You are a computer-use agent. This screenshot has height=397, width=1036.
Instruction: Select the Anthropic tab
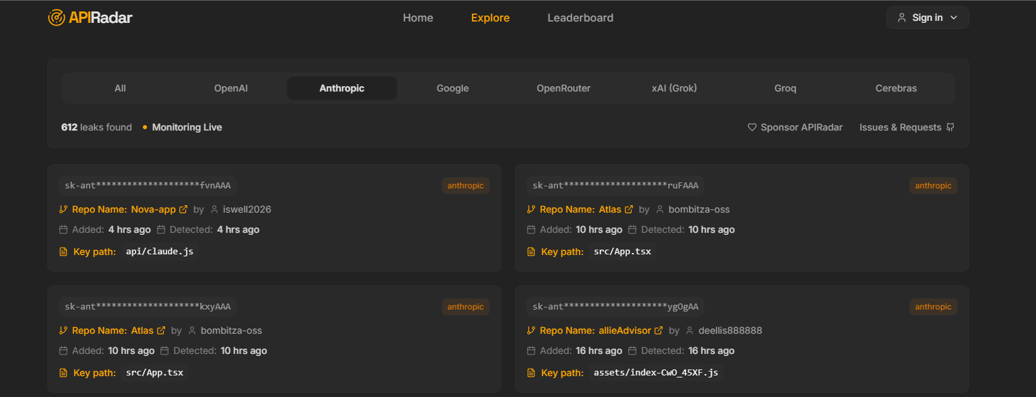[342, 88]
